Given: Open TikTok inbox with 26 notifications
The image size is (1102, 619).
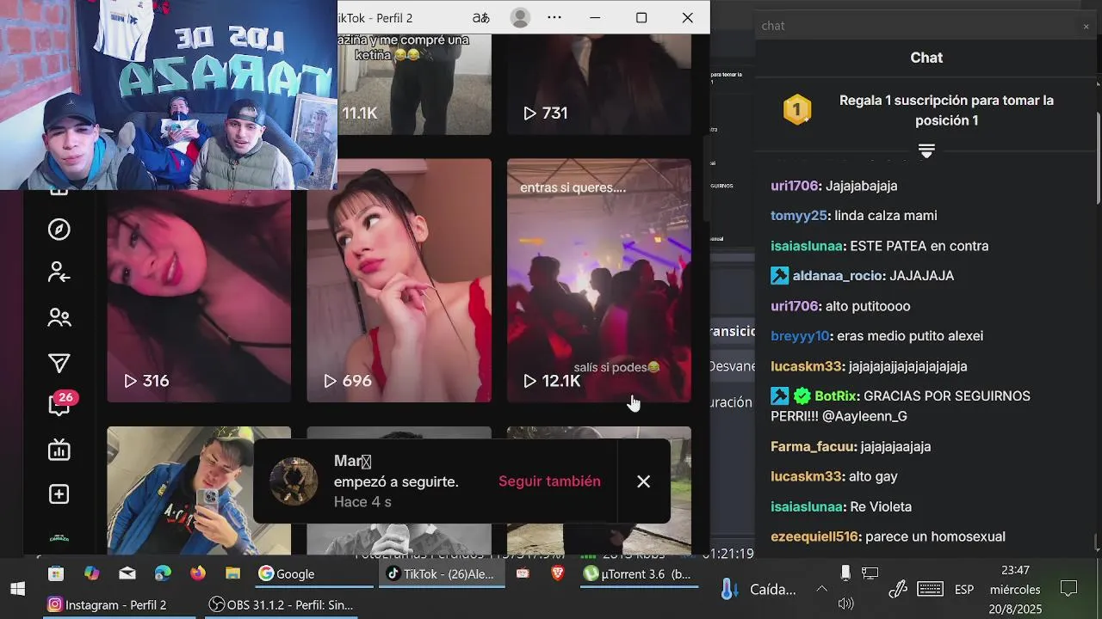Looking at the screenshot, I should 60,404.
